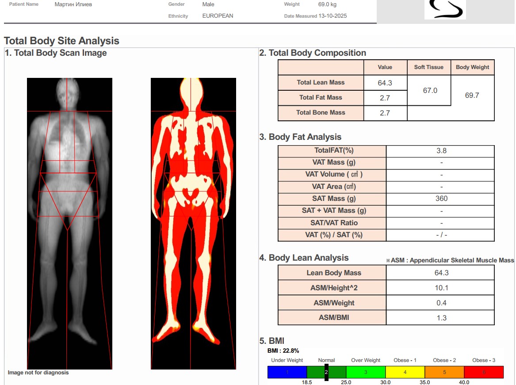Click the Ethnicity value EUROPEAN
The image size is (516, 385).
pos(218,16)
